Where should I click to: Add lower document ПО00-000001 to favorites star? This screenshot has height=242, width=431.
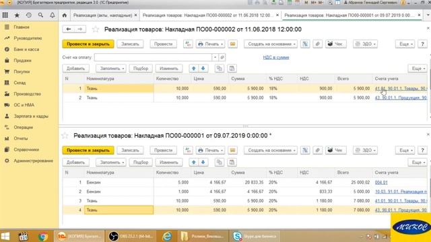65,136
